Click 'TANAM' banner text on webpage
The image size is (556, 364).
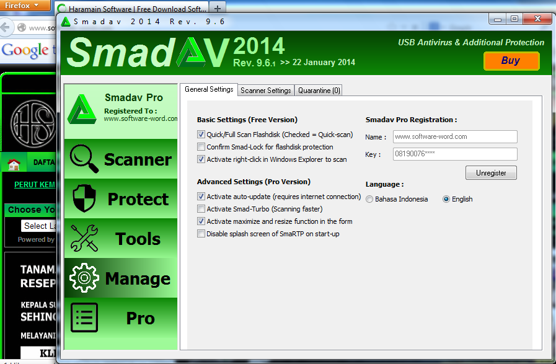[x=38, y=270]
